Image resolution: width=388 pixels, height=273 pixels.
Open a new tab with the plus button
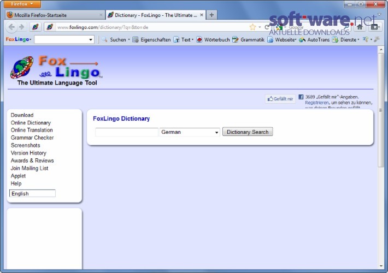pos(211,15)
